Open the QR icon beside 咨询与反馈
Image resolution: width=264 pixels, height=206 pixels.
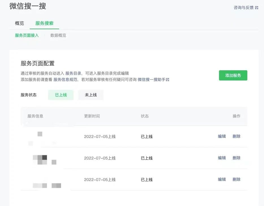(x=257, y=8)
